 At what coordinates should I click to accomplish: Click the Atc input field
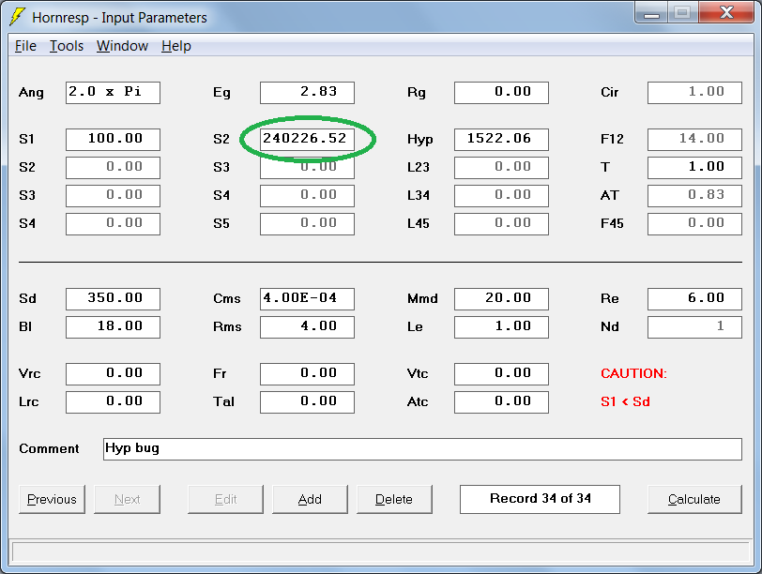[501, 402]
